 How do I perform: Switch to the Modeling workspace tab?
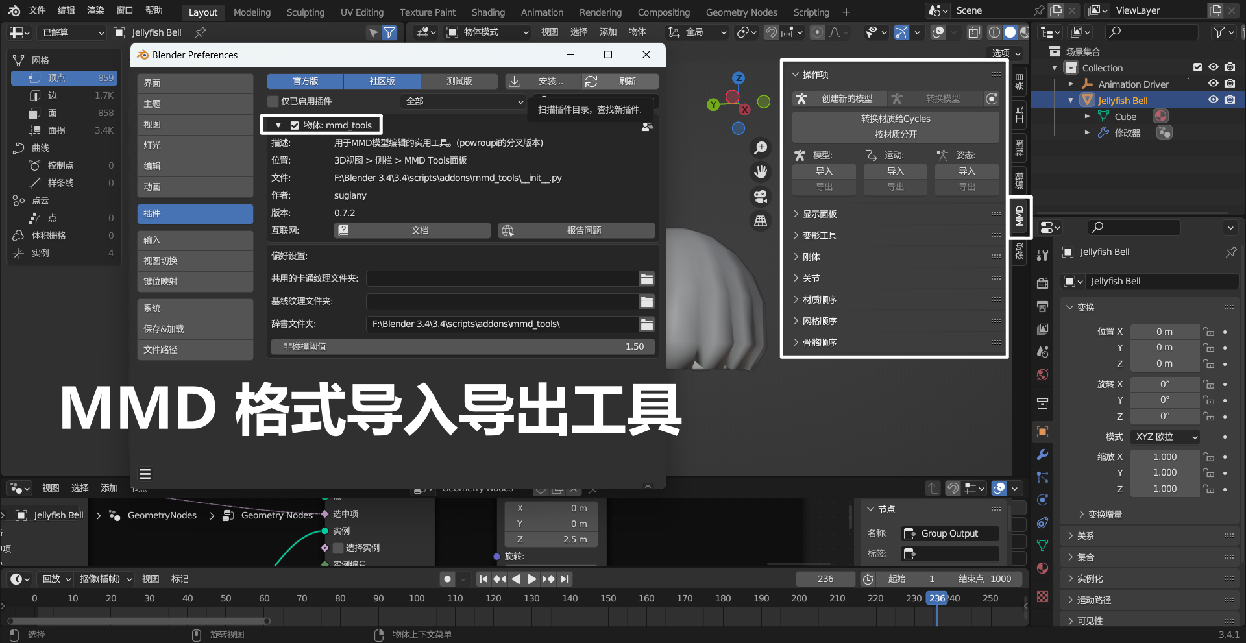pyautogui.click(x=252, y=12)
